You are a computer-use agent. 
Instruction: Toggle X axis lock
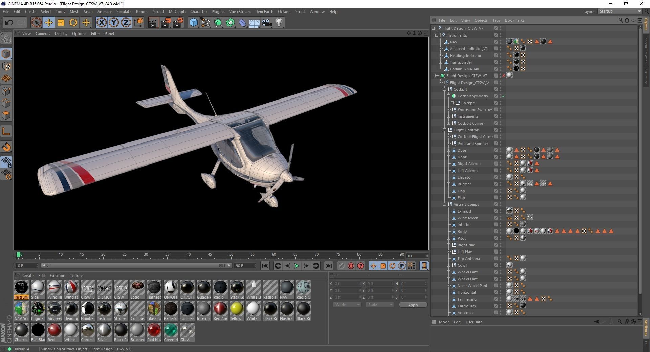tap(101, 23)
